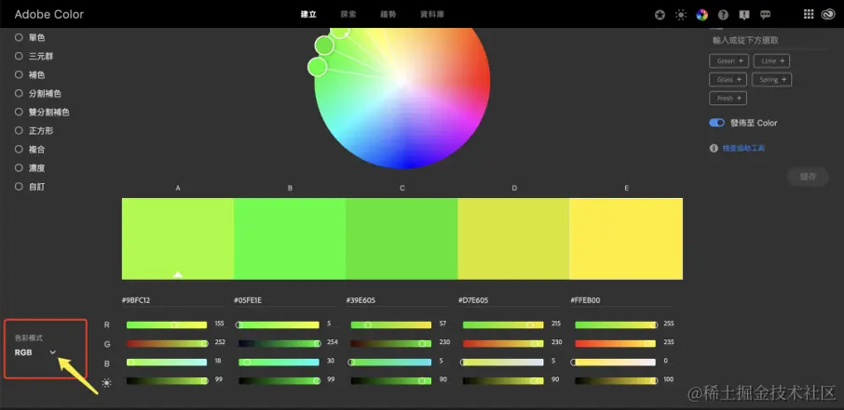This screenshot has width=844, height=410.
Task: Select the 正方形 harmony rule
Action: (34, 130)
